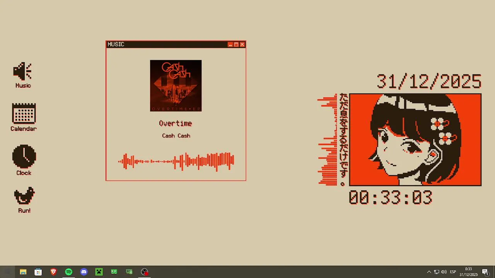
Task: Click the large 31/12/2025 date widget
Action: click(x=429, y=81)
